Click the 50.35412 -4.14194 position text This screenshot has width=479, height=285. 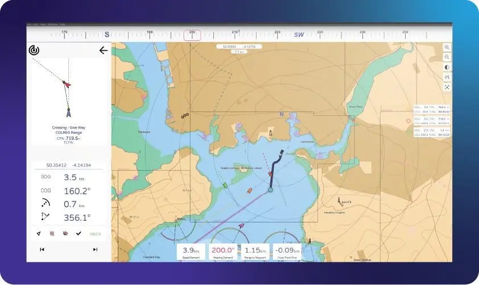pyautogui.click(x=69, y=166)
